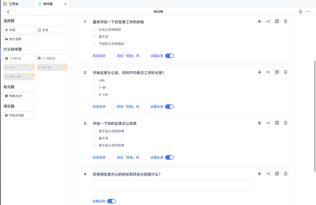Click the robot icon in top bar
This screenshot has width=316, height=205.
[300, 12]
